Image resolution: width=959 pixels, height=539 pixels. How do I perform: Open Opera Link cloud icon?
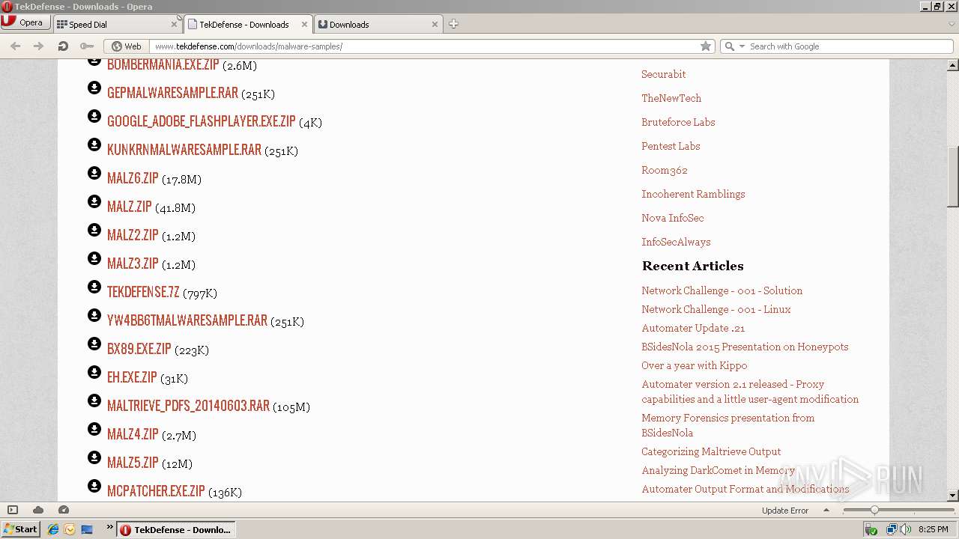click(38, 510)
